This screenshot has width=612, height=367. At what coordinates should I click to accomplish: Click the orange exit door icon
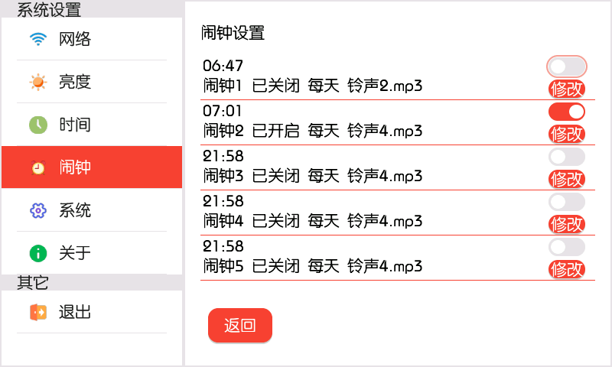38,312
